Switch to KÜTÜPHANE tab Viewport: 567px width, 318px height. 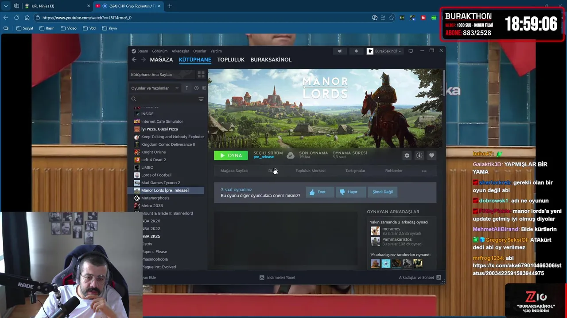click(x=195, y=60)
